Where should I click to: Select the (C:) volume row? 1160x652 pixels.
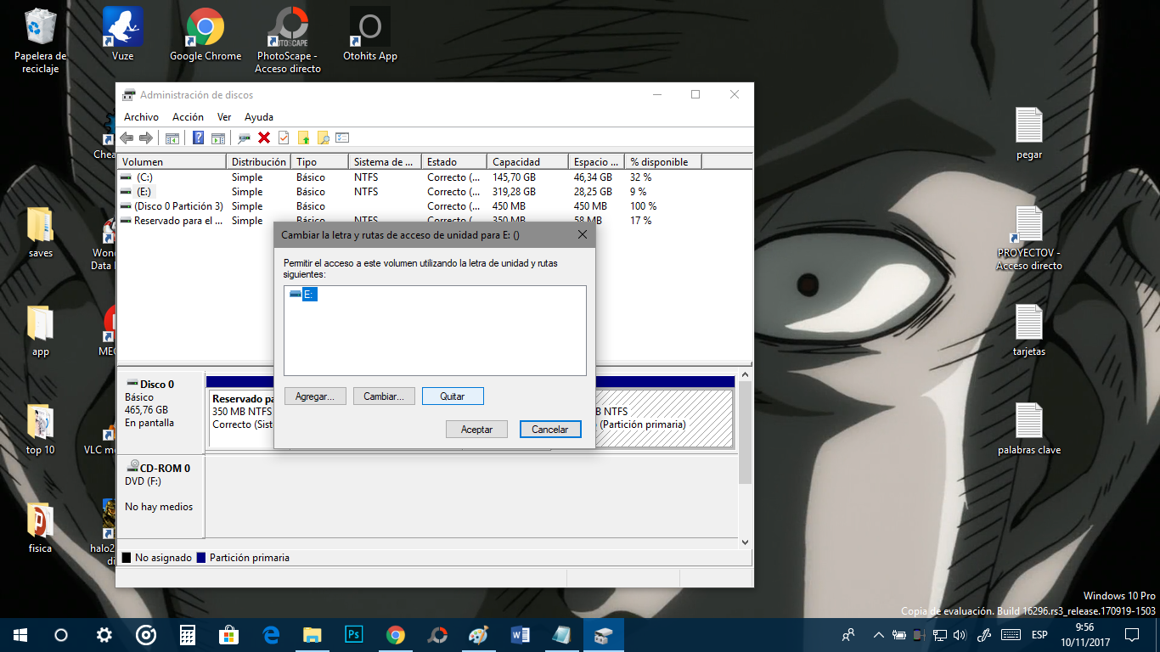click(434, 177)
